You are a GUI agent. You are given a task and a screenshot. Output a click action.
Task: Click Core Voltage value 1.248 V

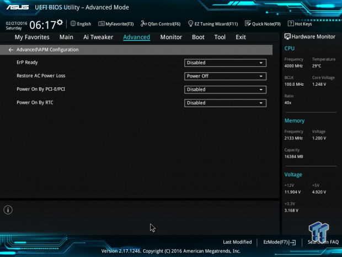click(x=319, y=84)
